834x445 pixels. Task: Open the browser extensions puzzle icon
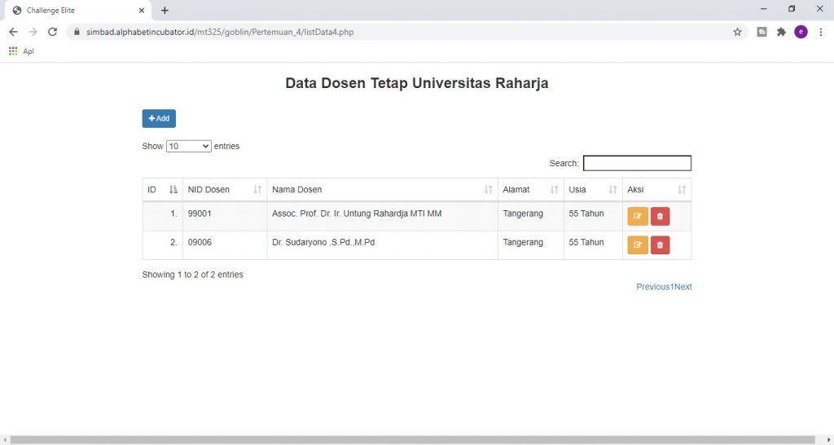781,32
